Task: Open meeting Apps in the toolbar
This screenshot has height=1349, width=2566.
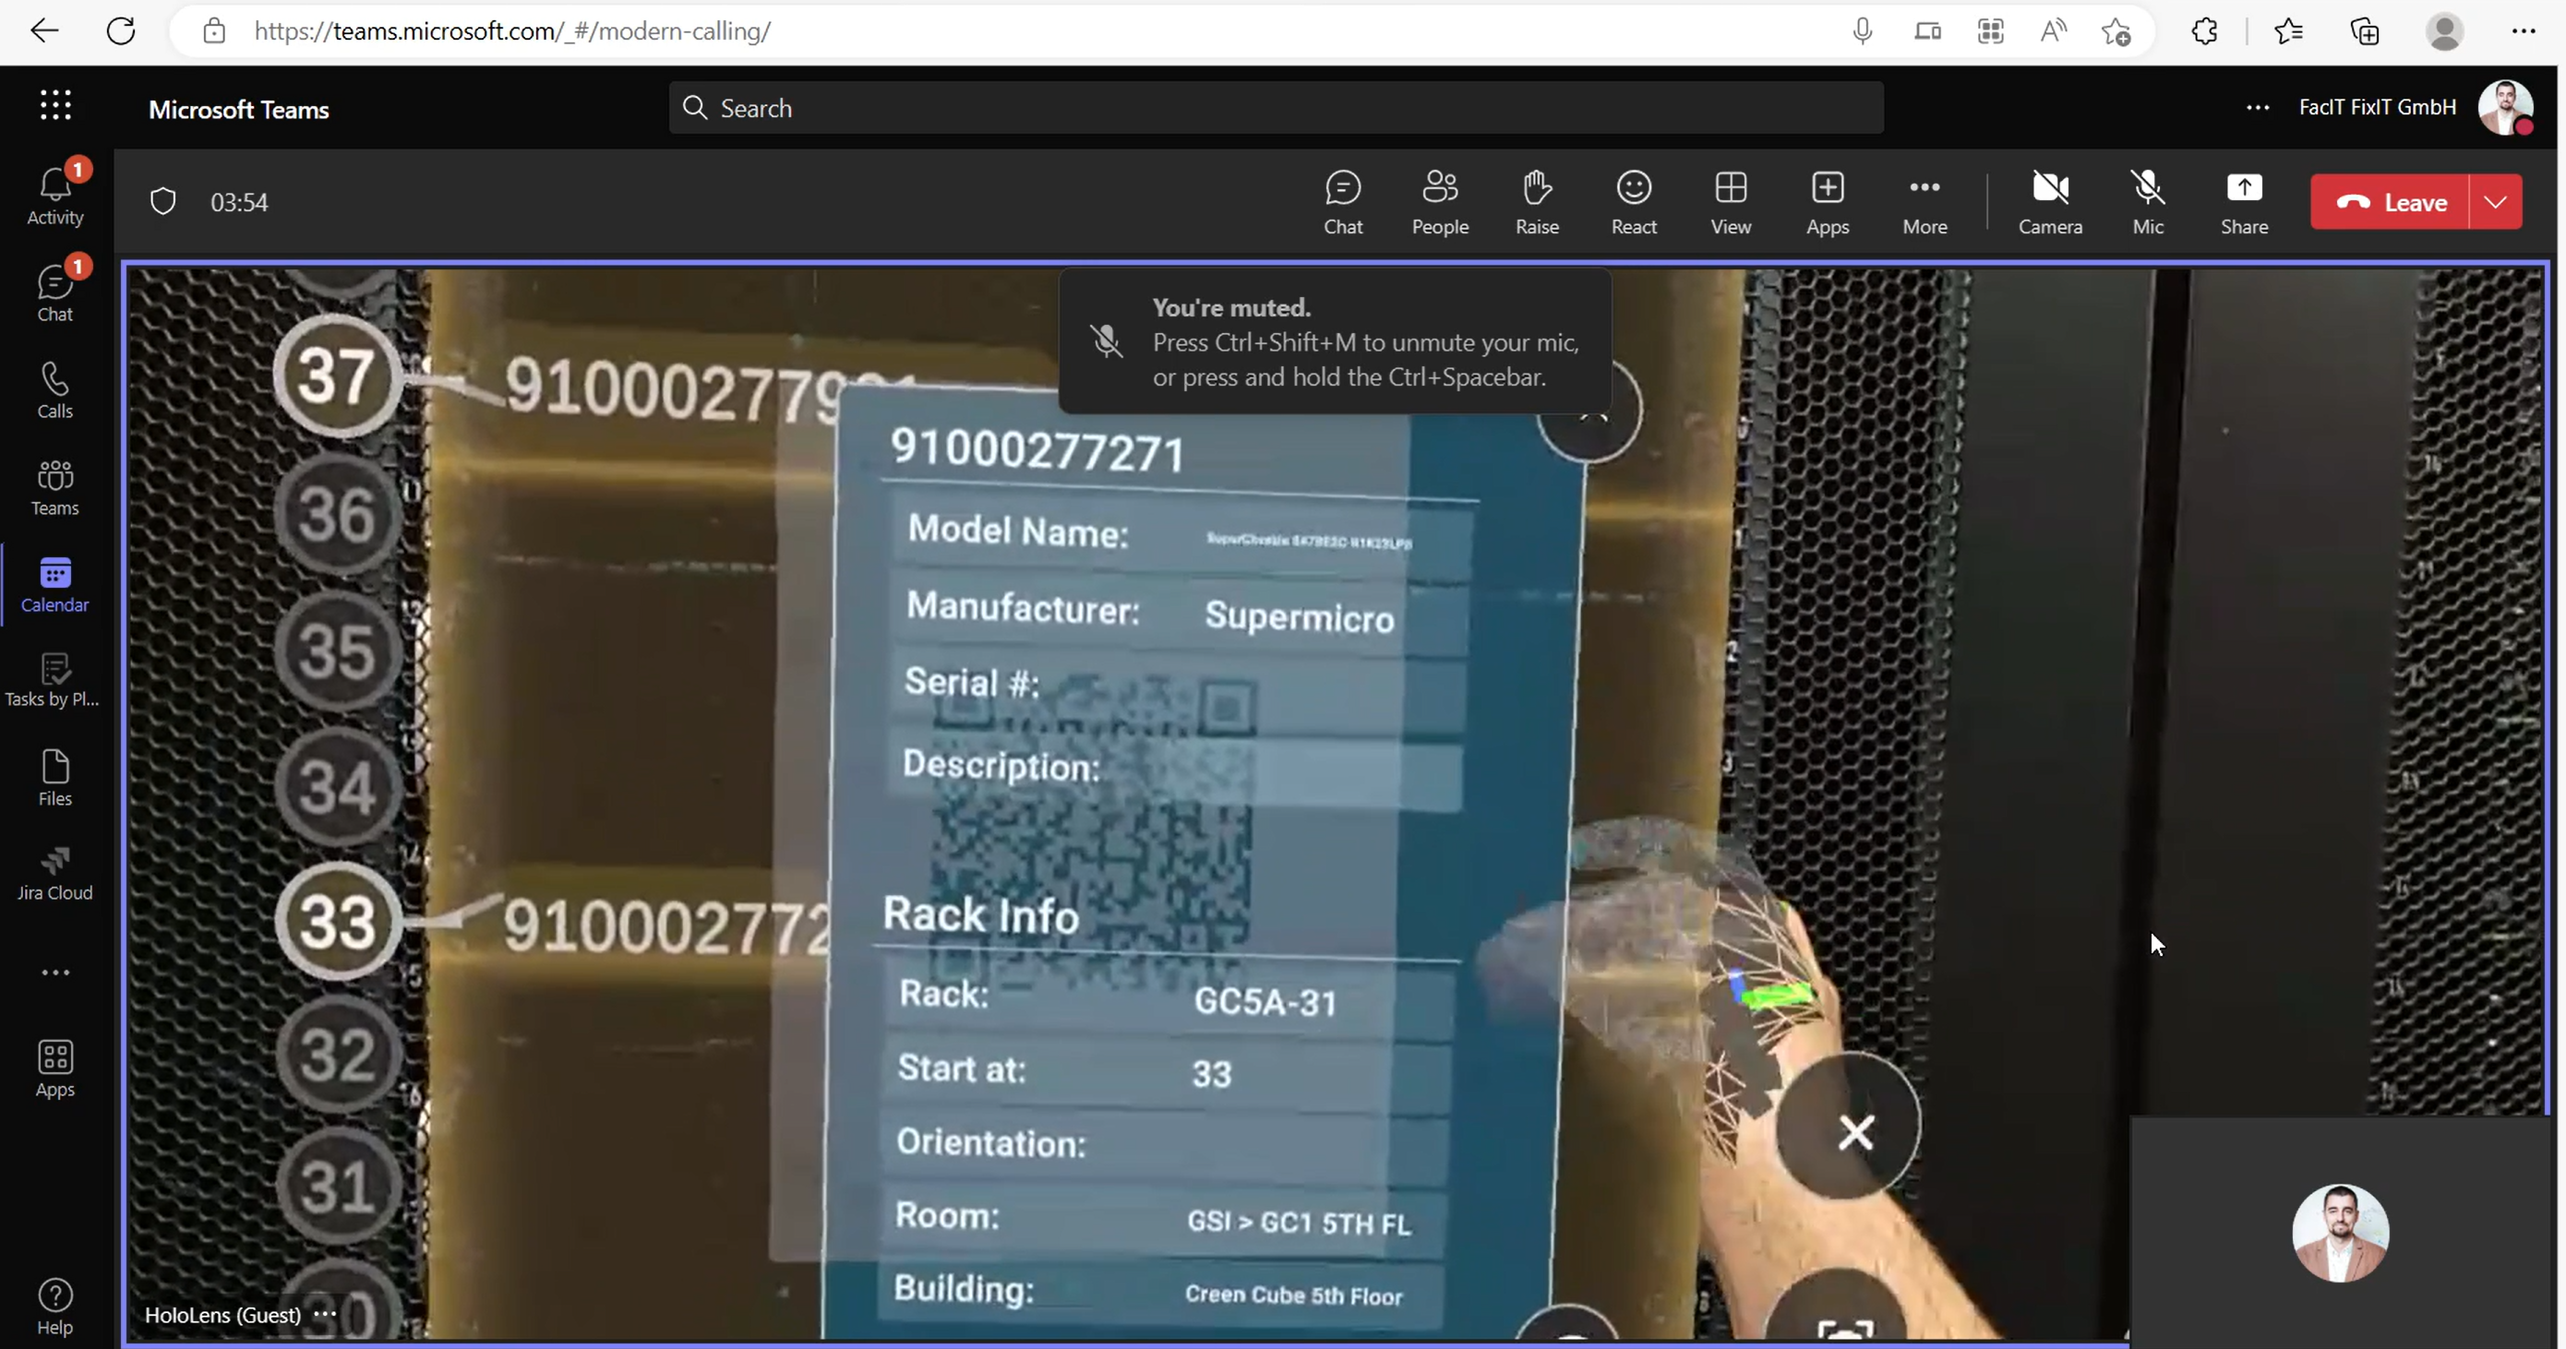Action: click(1828, 202)
